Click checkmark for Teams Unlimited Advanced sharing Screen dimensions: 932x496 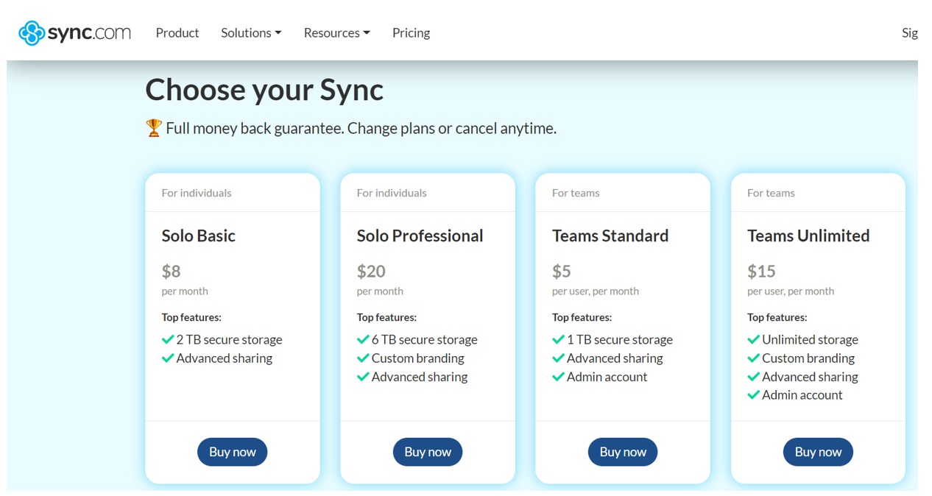coord(753,377)
